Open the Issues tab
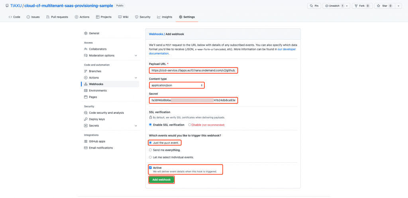 (33, 17)
